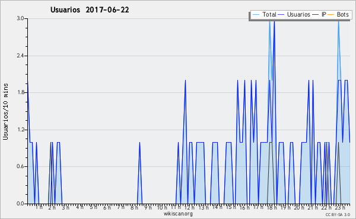Click the 23 h x-axis label
356x219 pixels.
341,207
